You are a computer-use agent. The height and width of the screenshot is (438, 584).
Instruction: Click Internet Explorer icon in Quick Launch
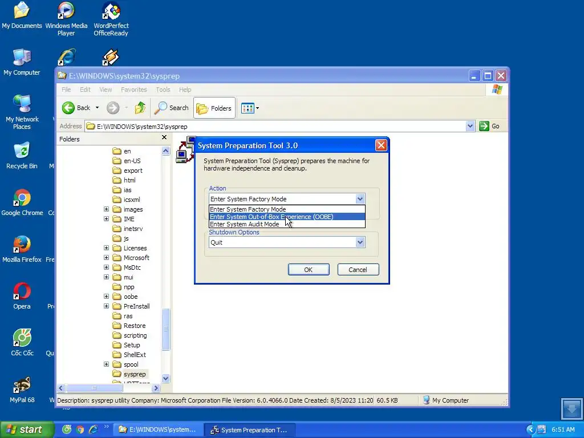pos(93,429)
